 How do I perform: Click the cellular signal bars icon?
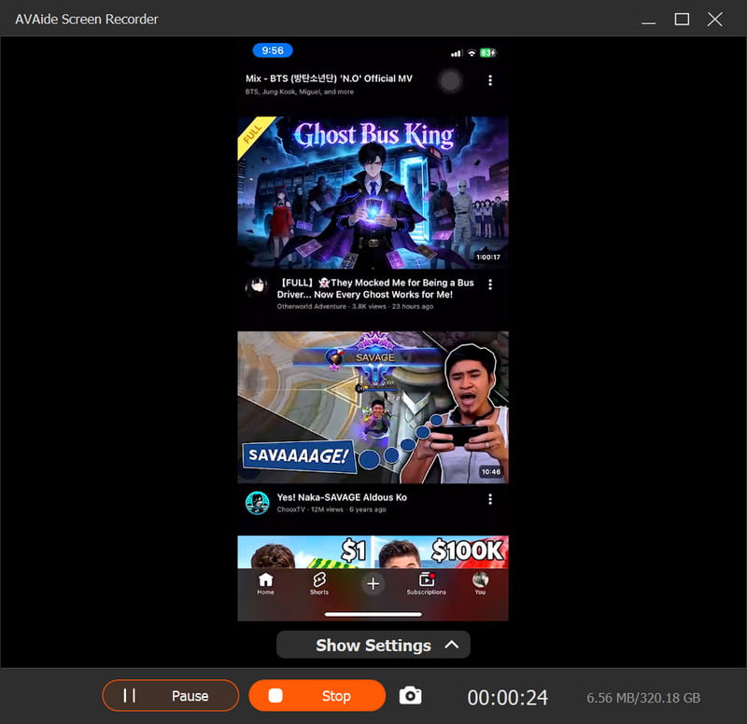(x=457, y=53)
